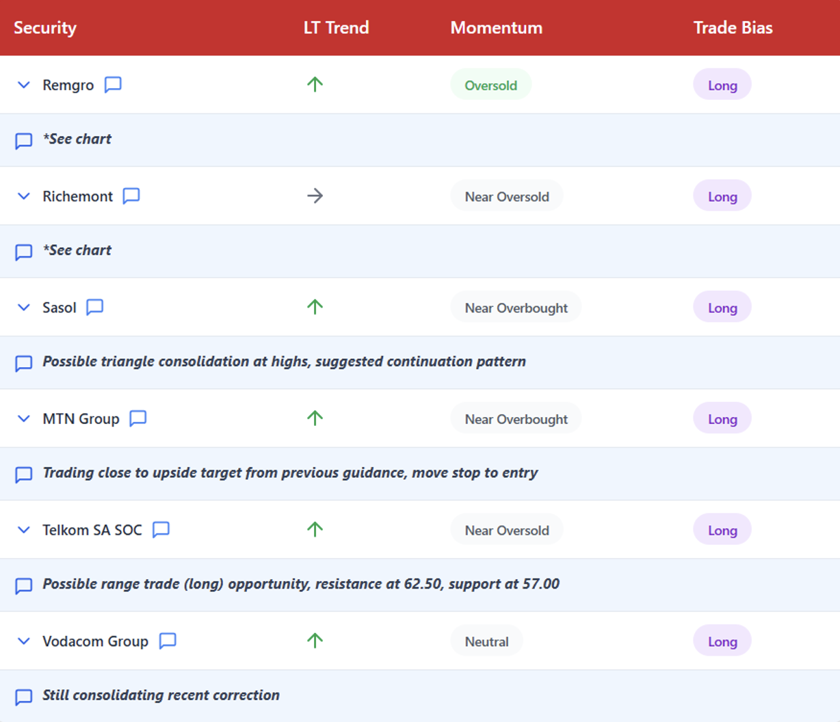Open MTN Group's comment bubble icon
The width and height of the screenshot is (840, 722).
tap(138, 418)
